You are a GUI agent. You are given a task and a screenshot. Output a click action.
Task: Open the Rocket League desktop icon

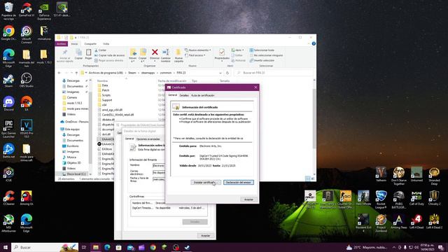click(x=381, y=199)
